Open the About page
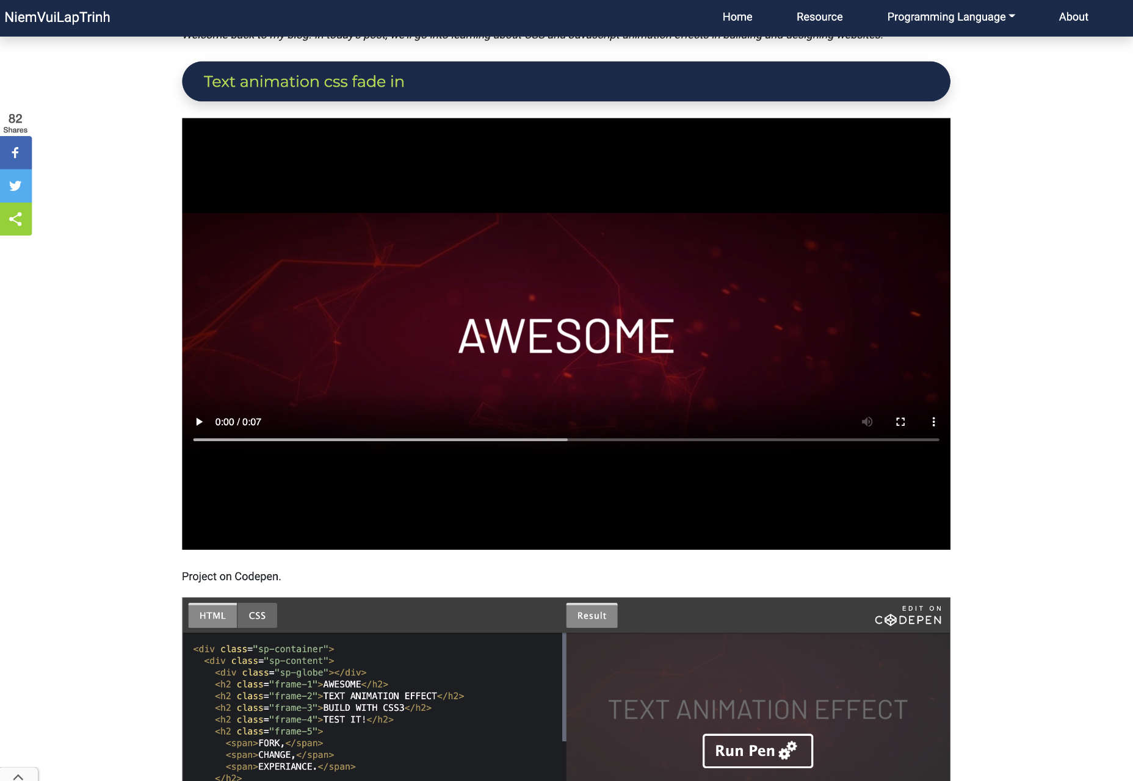The image size is (1133, 781). coord(1073,17)
